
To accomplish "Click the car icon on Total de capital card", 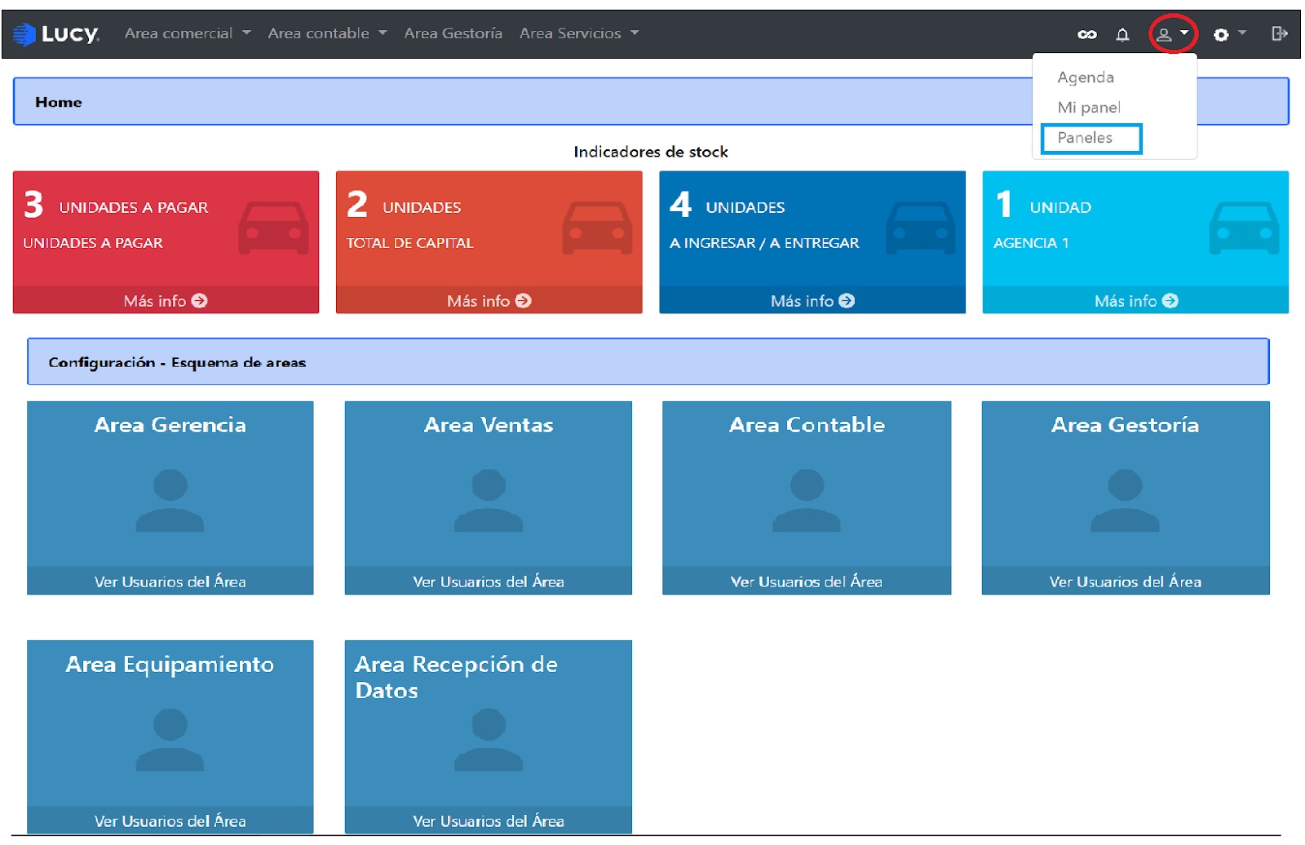I will [597, 228].
